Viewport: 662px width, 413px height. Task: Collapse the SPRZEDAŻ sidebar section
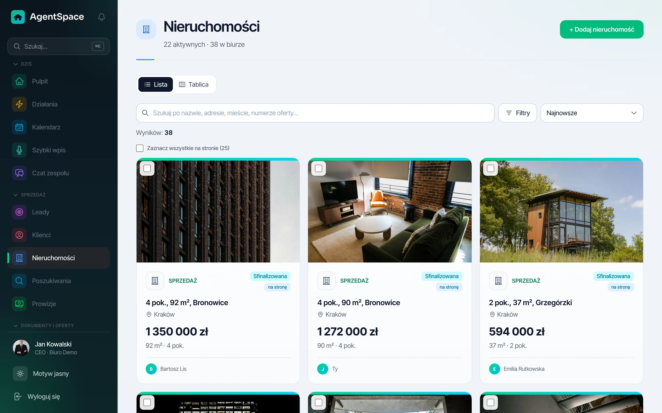[29, 195]
